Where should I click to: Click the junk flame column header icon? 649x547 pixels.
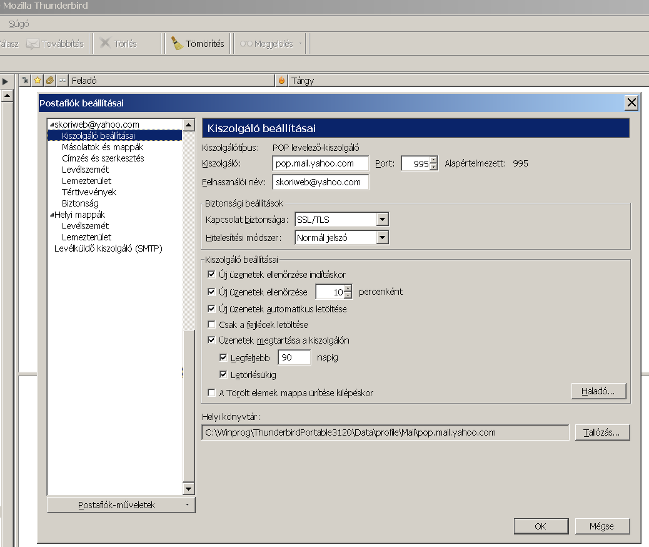(281, 80)
